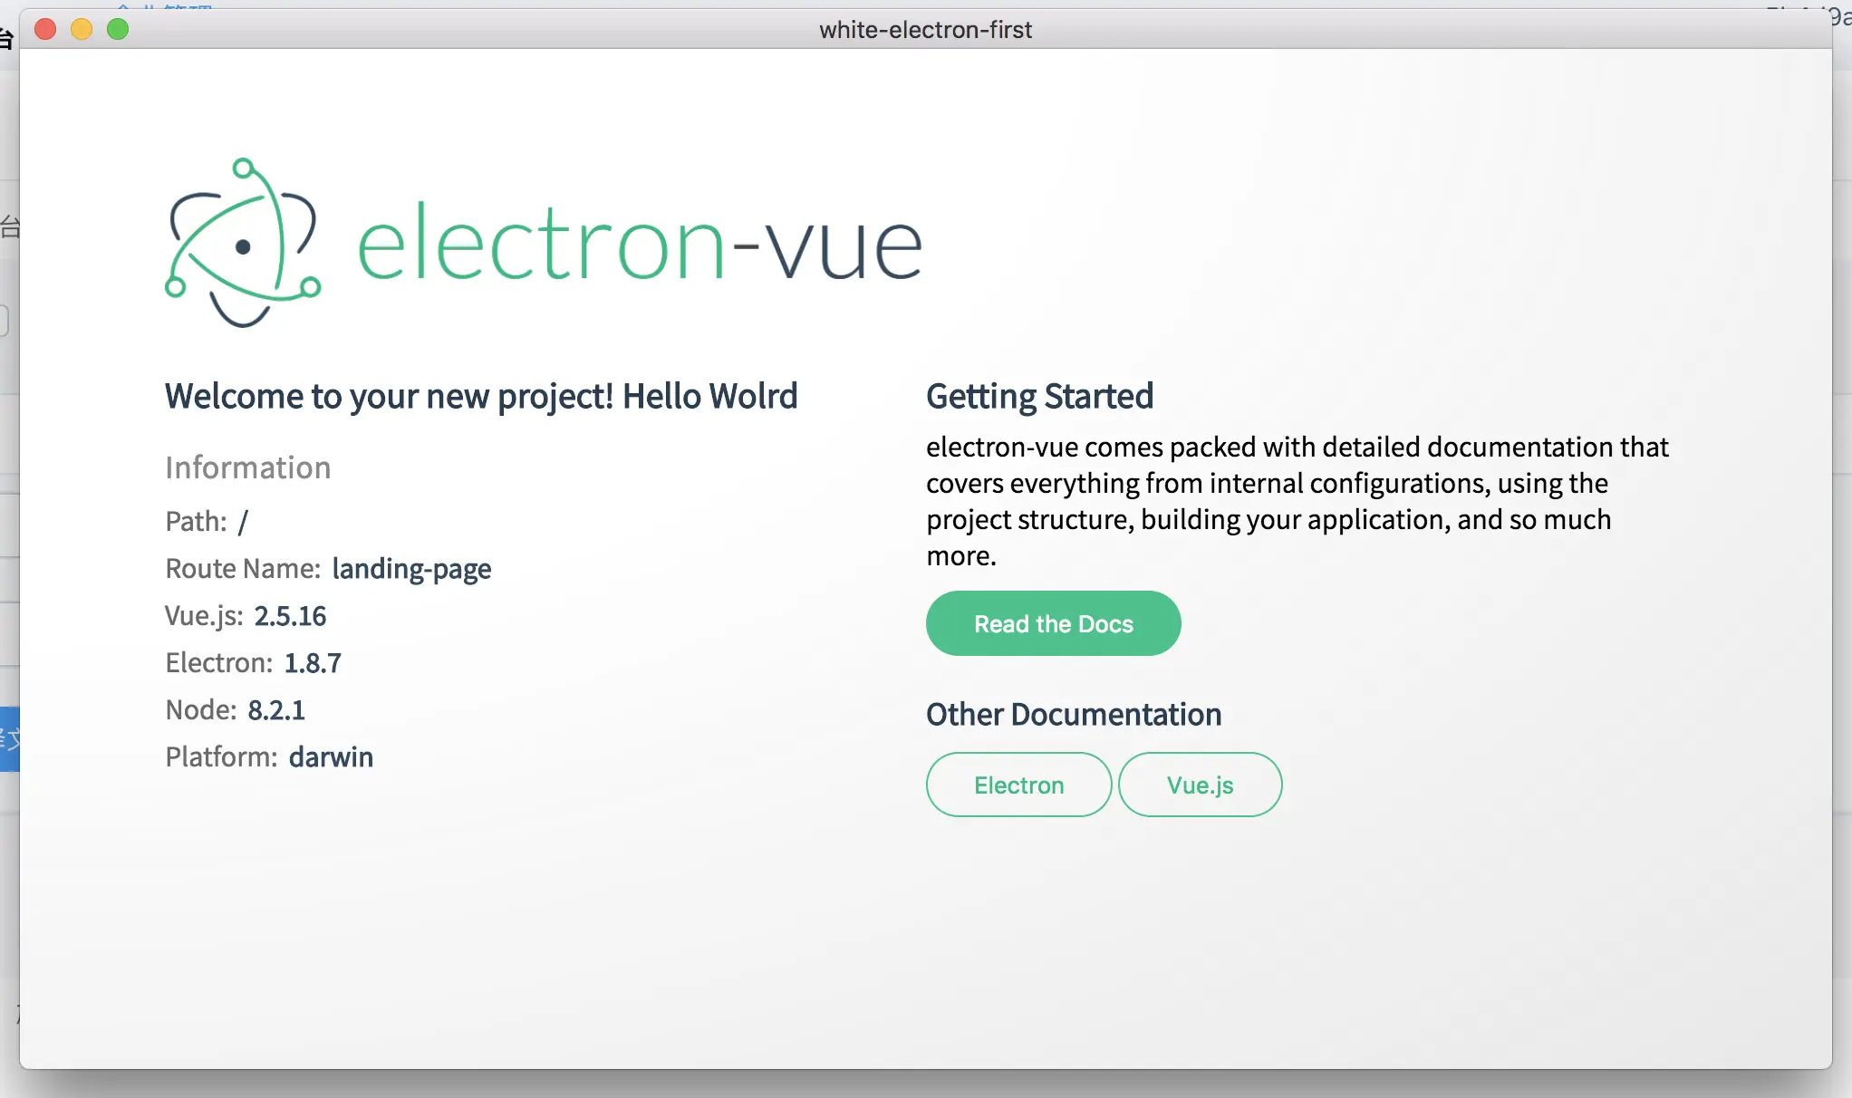Click the electron-vue atom logo icon
This screenshot has height=1098, width=1852.
point(243,244)
